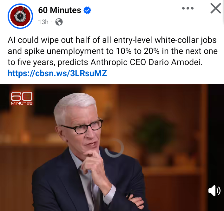
Task: Open the three-dot more options menu
Action: (x=188, y=8)
